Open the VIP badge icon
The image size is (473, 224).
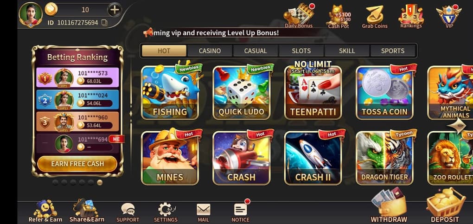449,16
